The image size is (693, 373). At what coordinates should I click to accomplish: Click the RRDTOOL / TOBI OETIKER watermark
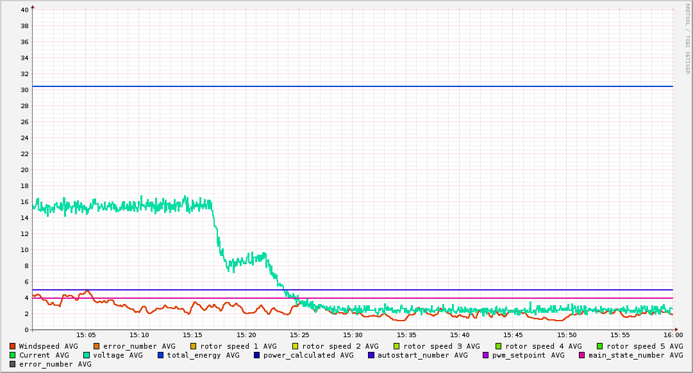687,38
